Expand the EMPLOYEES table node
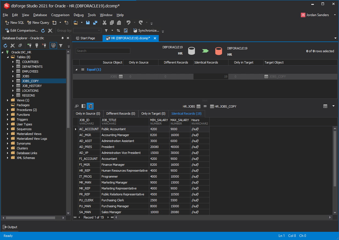Screen dimensions: 339x240 tap(13, 71)
